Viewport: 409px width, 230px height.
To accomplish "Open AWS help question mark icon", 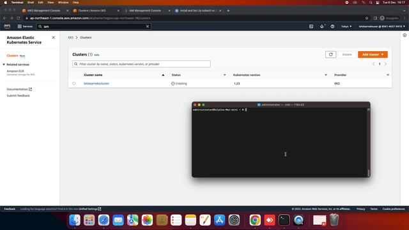I will (332, 26).
